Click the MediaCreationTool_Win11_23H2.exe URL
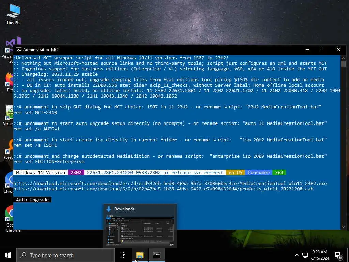This screenshot has width=349, height=262. (170, 183)
